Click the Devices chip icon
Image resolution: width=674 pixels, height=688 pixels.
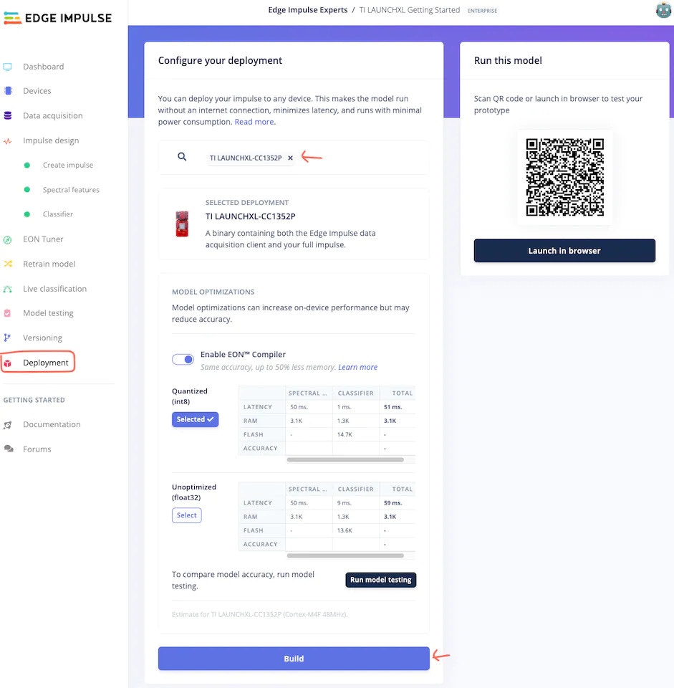[x=7, y=91]
